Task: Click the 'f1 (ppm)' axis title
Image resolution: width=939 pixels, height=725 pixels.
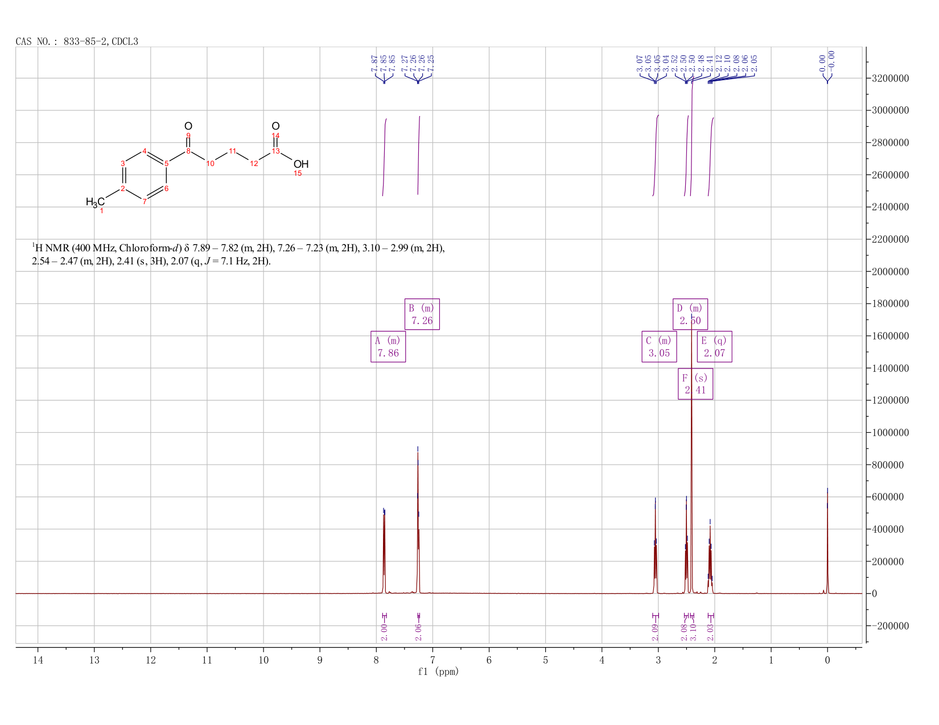Action: point(438,672)
